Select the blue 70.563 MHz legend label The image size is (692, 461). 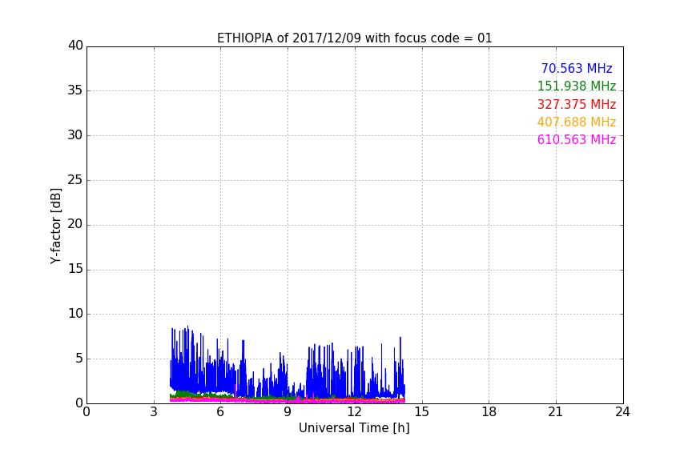tap(577, 68)
